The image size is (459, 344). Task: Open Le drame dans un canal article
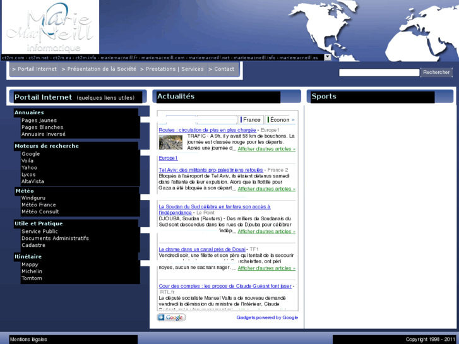pos(202,249)
